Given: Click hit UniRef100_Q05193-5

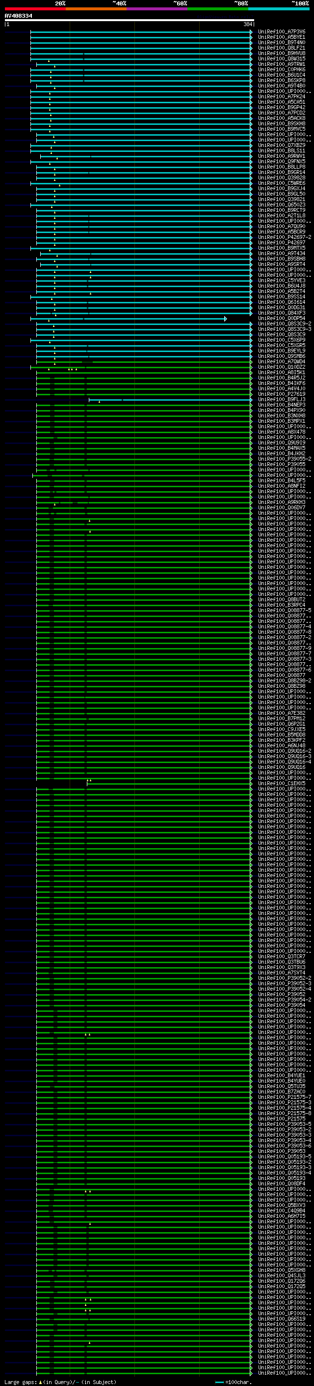Looking at the screenshot, I should tap(285, 1157).
